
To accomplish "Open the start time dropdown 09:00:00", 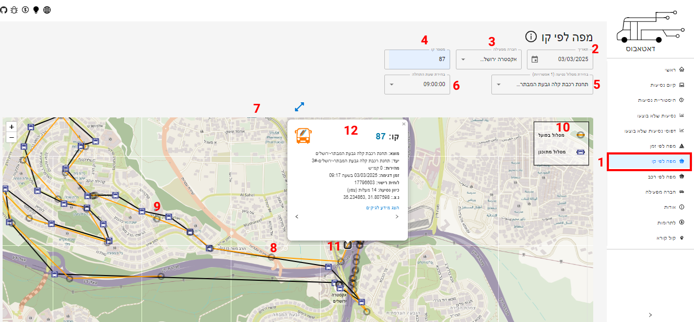I will [x=417, y=84].
